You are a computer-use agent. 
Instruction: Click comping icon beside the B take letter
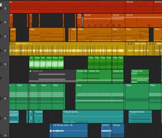pos(133,43)
